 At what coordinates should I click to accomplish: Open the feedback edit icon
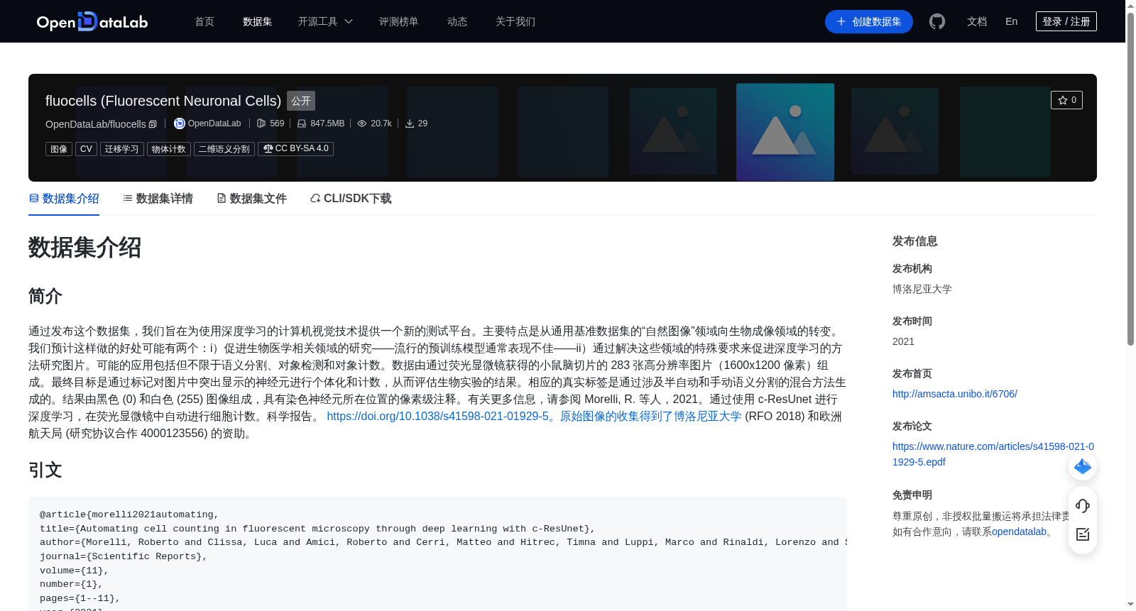tap(1083, 534)
